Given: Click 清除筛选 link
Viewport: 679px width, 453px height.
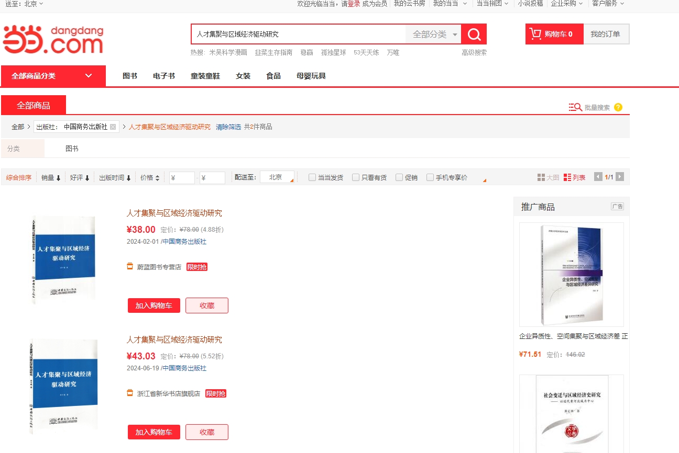Looking at the screenshot, I should (228, 127).
